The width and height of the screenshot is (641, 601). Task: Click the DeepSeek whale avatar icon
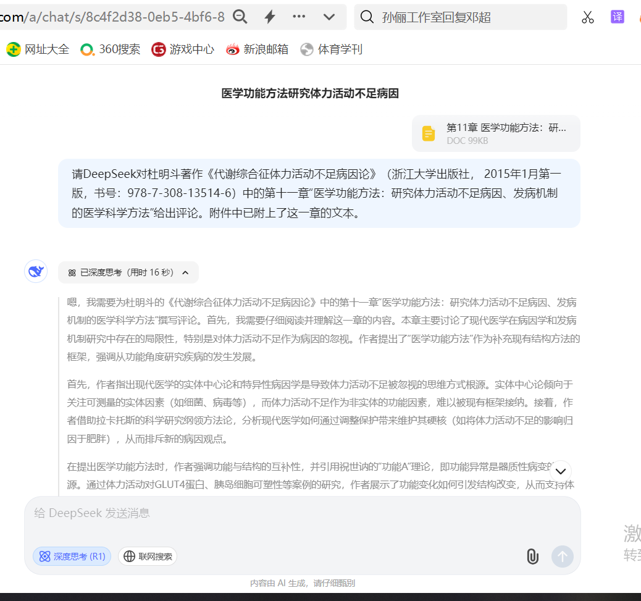coord(36,272)
